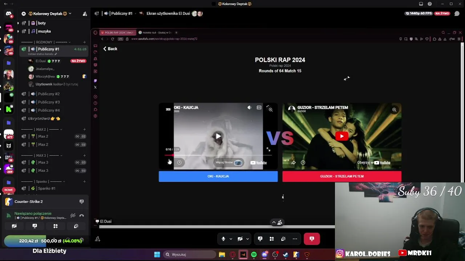Click the red disconnect call button
Viewport: 465px width, 261px height.
[312, 239]
